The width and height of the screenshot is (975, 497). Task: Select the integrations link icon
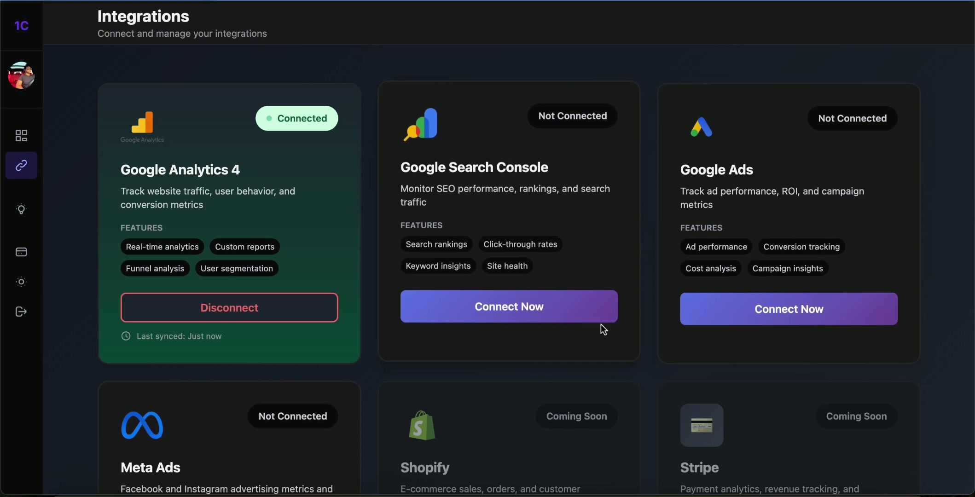pyautogui.click(x=21, y=166)
